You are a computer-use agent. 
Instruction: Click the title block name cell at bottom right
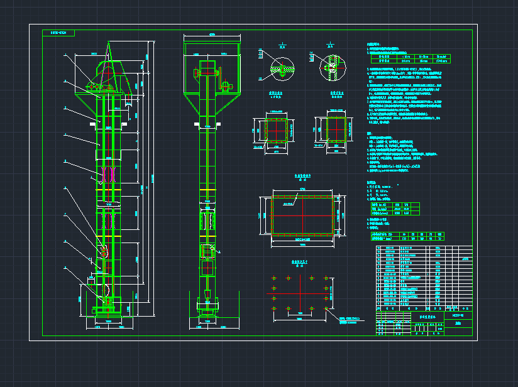click(427, 317)
